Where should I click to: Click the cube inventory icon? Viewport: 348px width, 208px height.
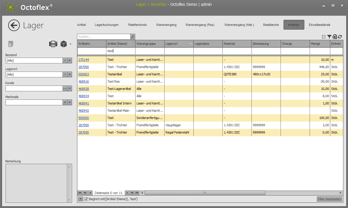[64, 44]
